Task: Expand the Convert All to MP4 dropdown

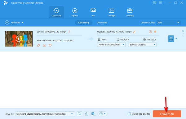Action: pos(168,23)
